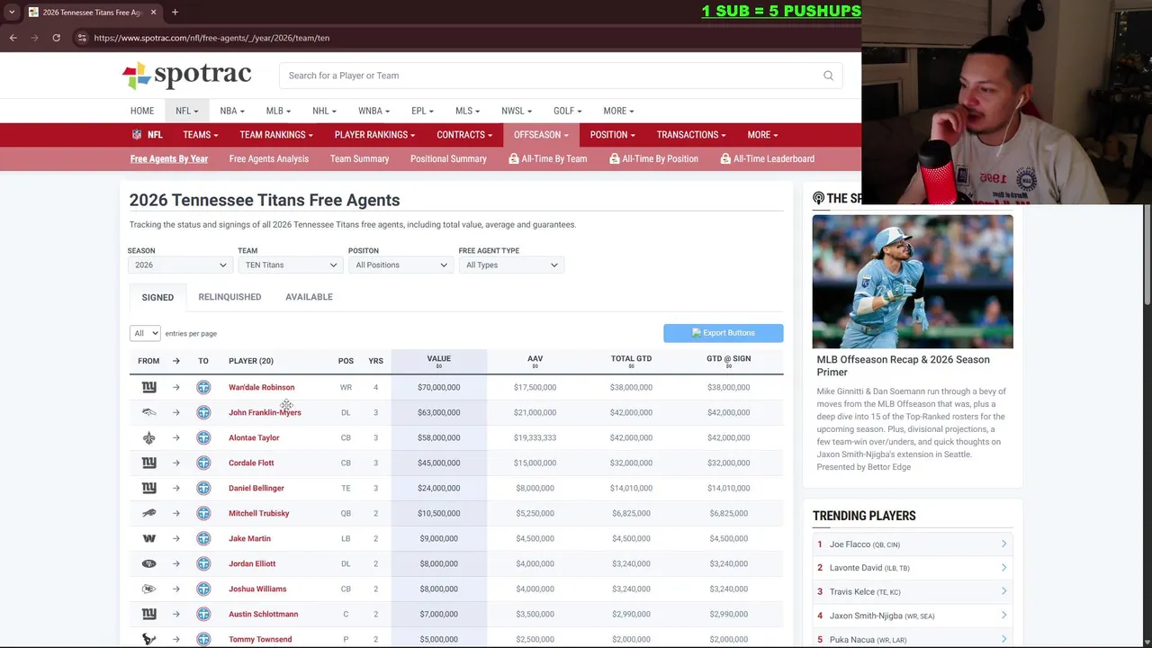Select the SIGNED tab
The height and width of the screenshot is (648, 1152).
pos(157,297)
